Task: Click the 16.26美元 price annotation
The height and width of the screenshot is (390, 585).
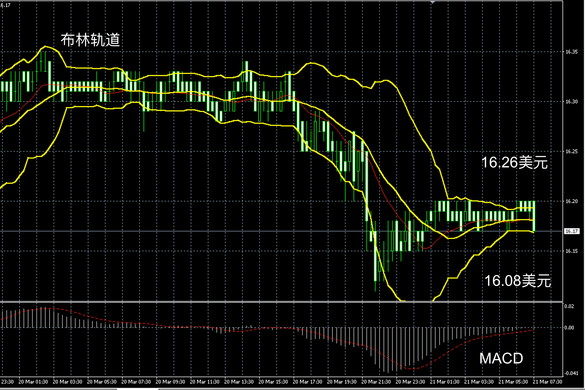Action: tap(515, 162)
